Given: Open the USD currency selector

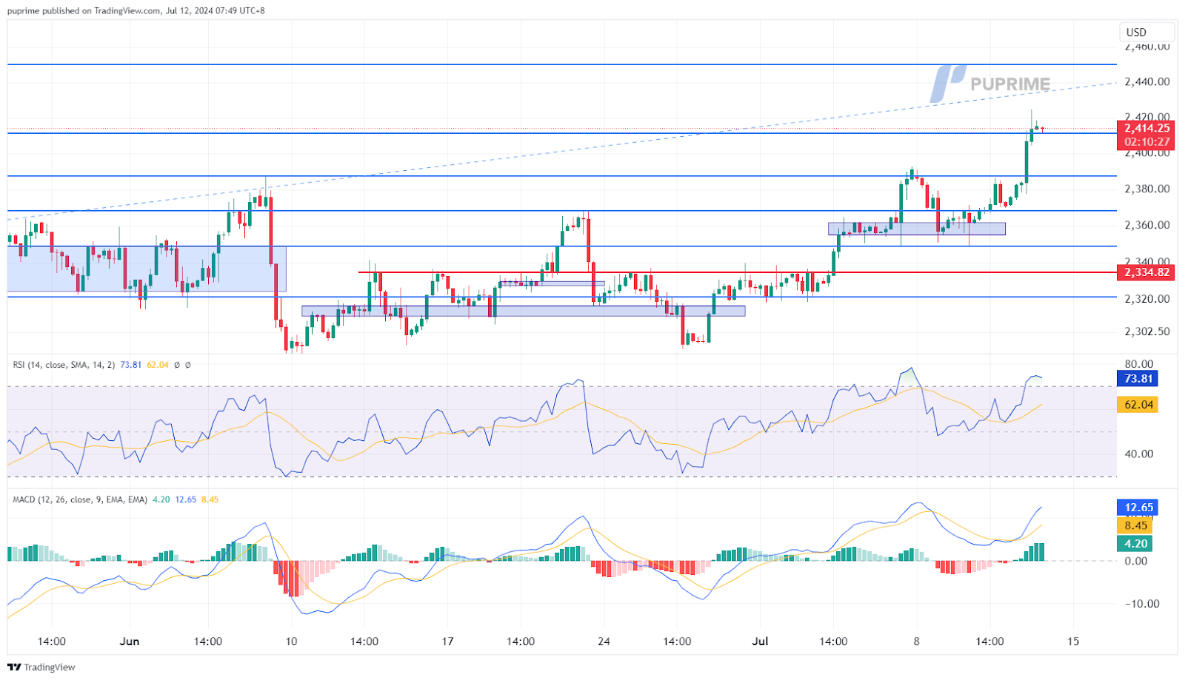Looking at the screenshot, I should point(1146,32).
